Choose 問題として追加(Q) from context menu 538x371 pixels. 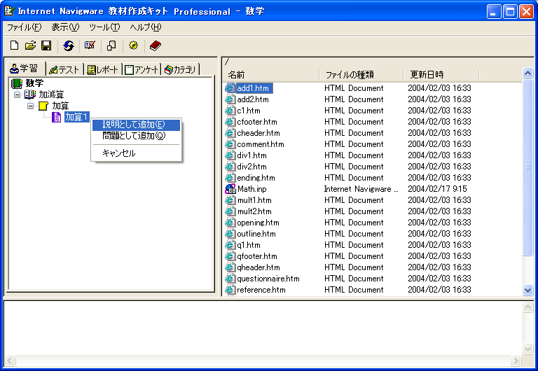click(136, 136)
